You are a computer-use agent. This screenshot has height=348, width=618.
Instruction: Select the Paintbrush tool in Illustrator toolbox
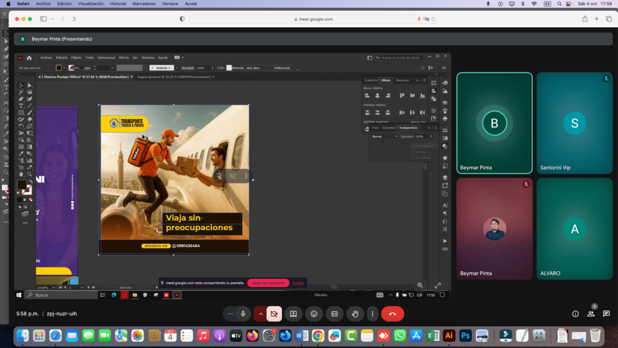point(30,113)
